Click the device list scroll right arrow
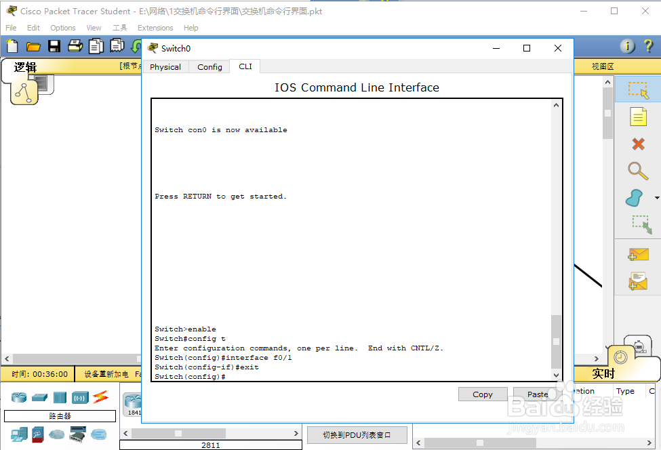This screenshot has width=661, height=450. (296, 433)
